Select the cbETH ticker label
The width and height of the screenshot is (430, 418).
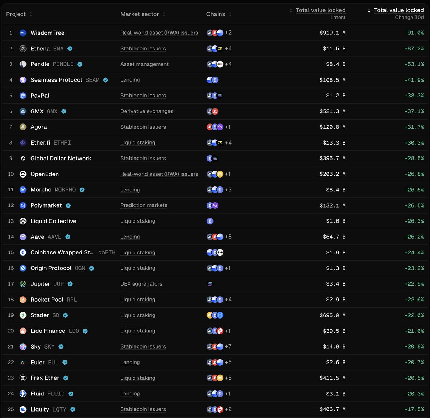click(107, 252)
